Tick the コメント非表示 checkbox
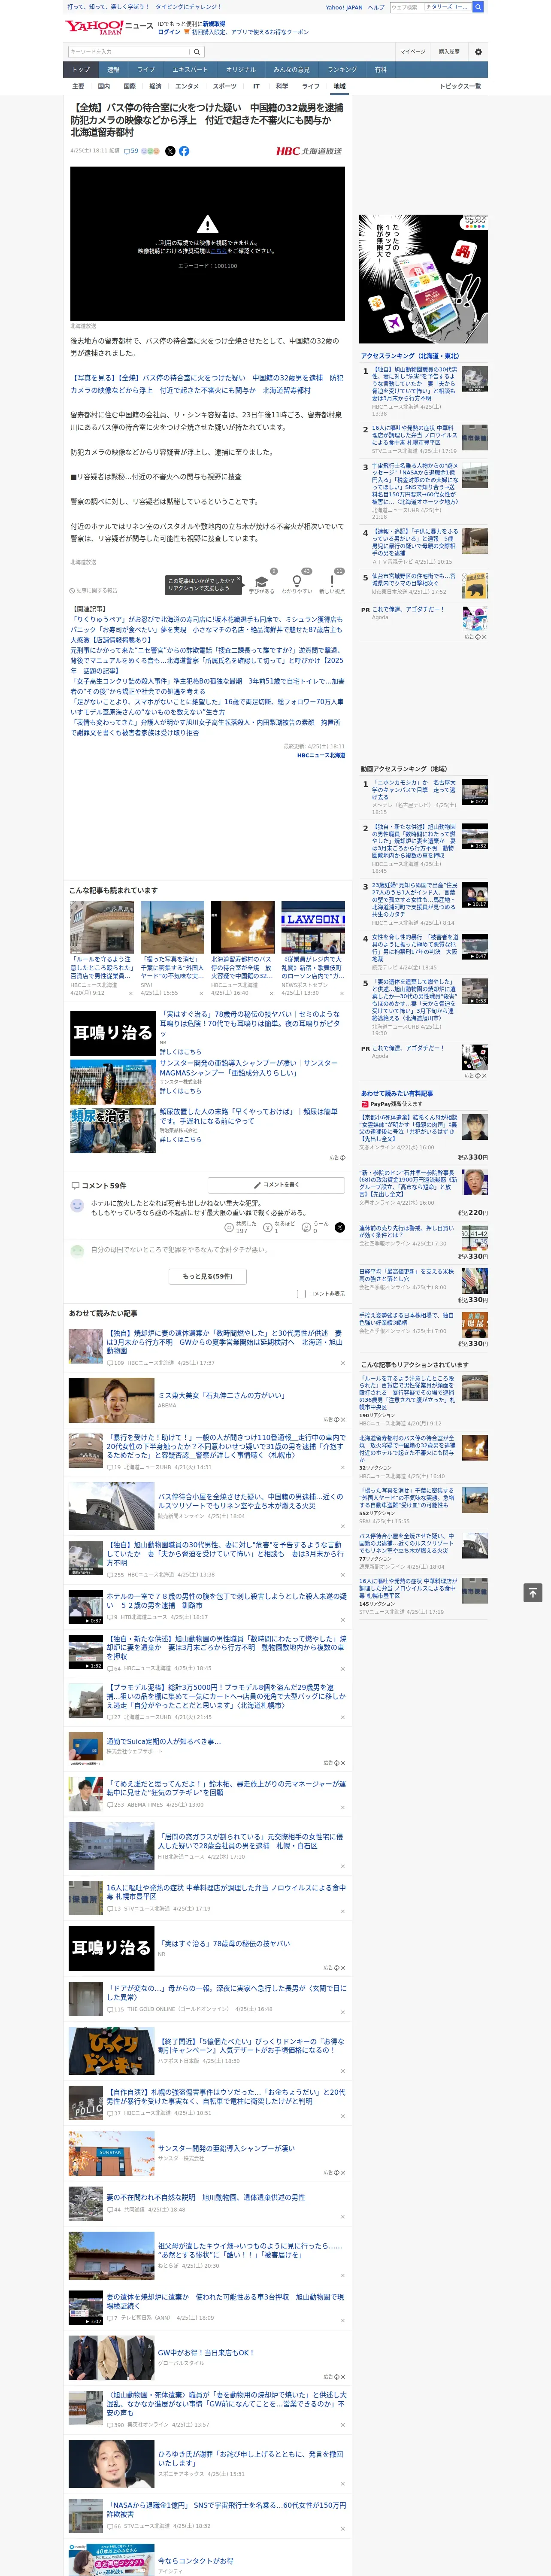551x2576 pixels. pyautogui.click(x=301, y=1293)
